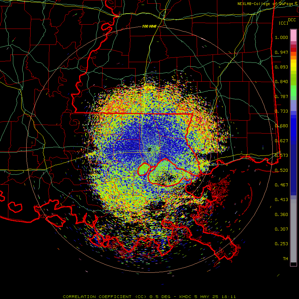Click the KHDC station identifier
The image size is (299, 299).
(x=186, y=297)
